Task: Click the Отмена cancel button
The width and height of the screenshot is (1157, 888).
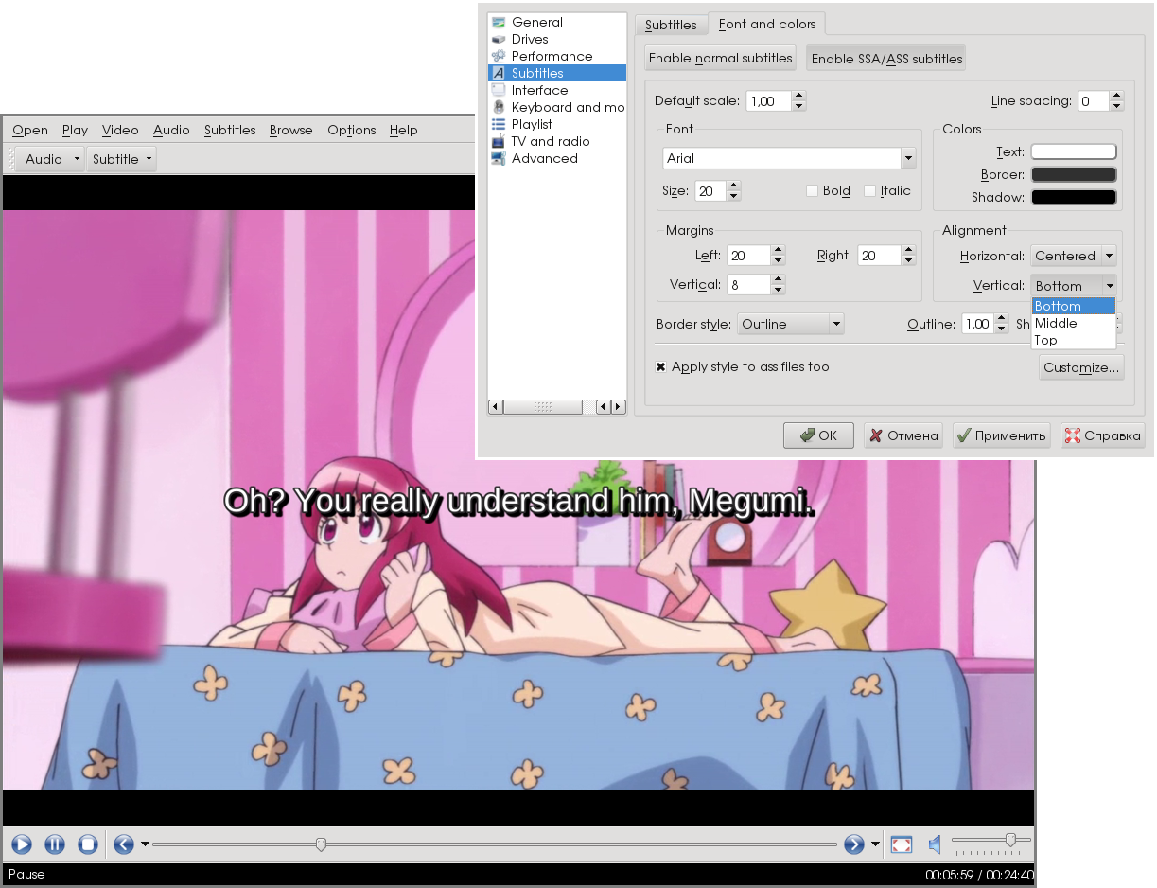Action: pos(903,435)
